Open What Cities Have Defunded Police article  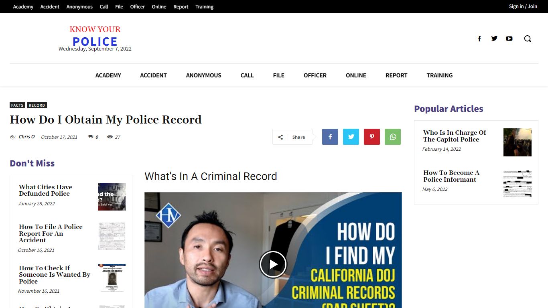pos(45,190)
